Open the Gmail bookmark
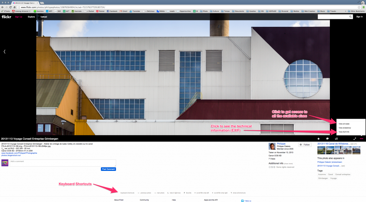 (123, 11)
